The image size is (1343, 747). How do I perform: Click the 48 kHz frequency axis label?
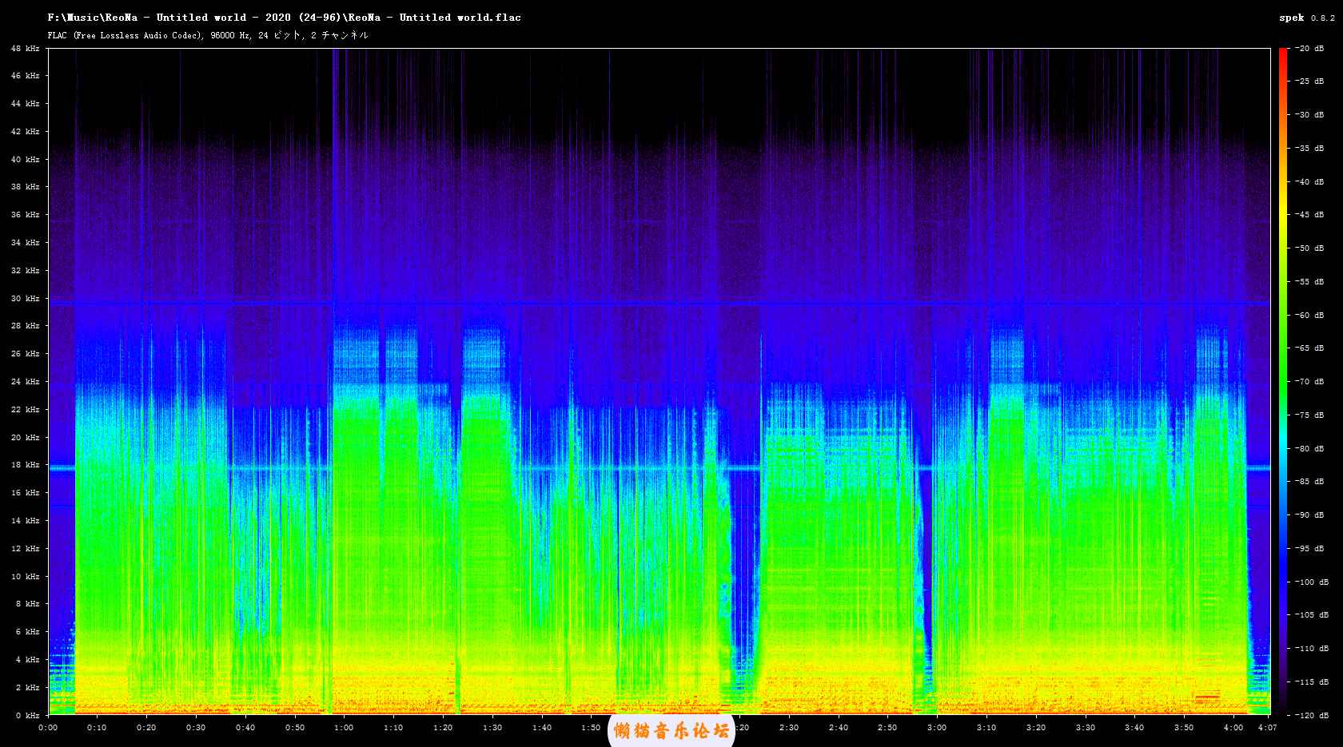point(25,48)
